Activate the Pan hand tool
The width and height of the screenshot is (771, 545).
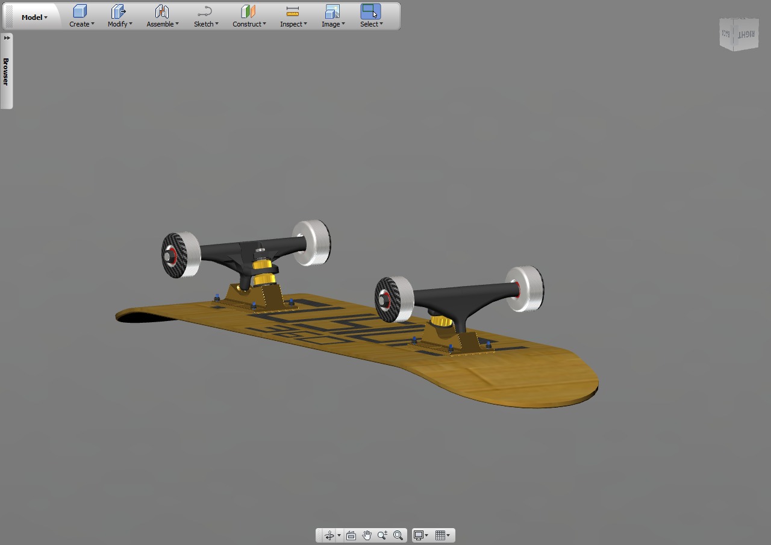[366, 535]
